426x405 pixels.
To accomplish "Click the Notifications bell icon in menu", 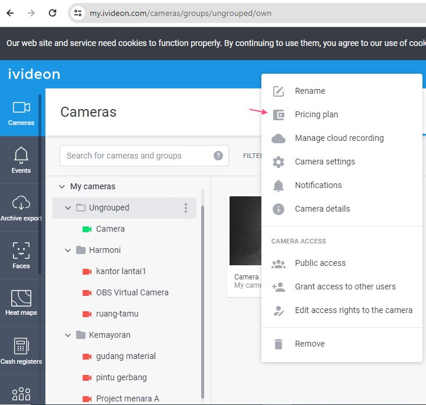I will [278, 186].
